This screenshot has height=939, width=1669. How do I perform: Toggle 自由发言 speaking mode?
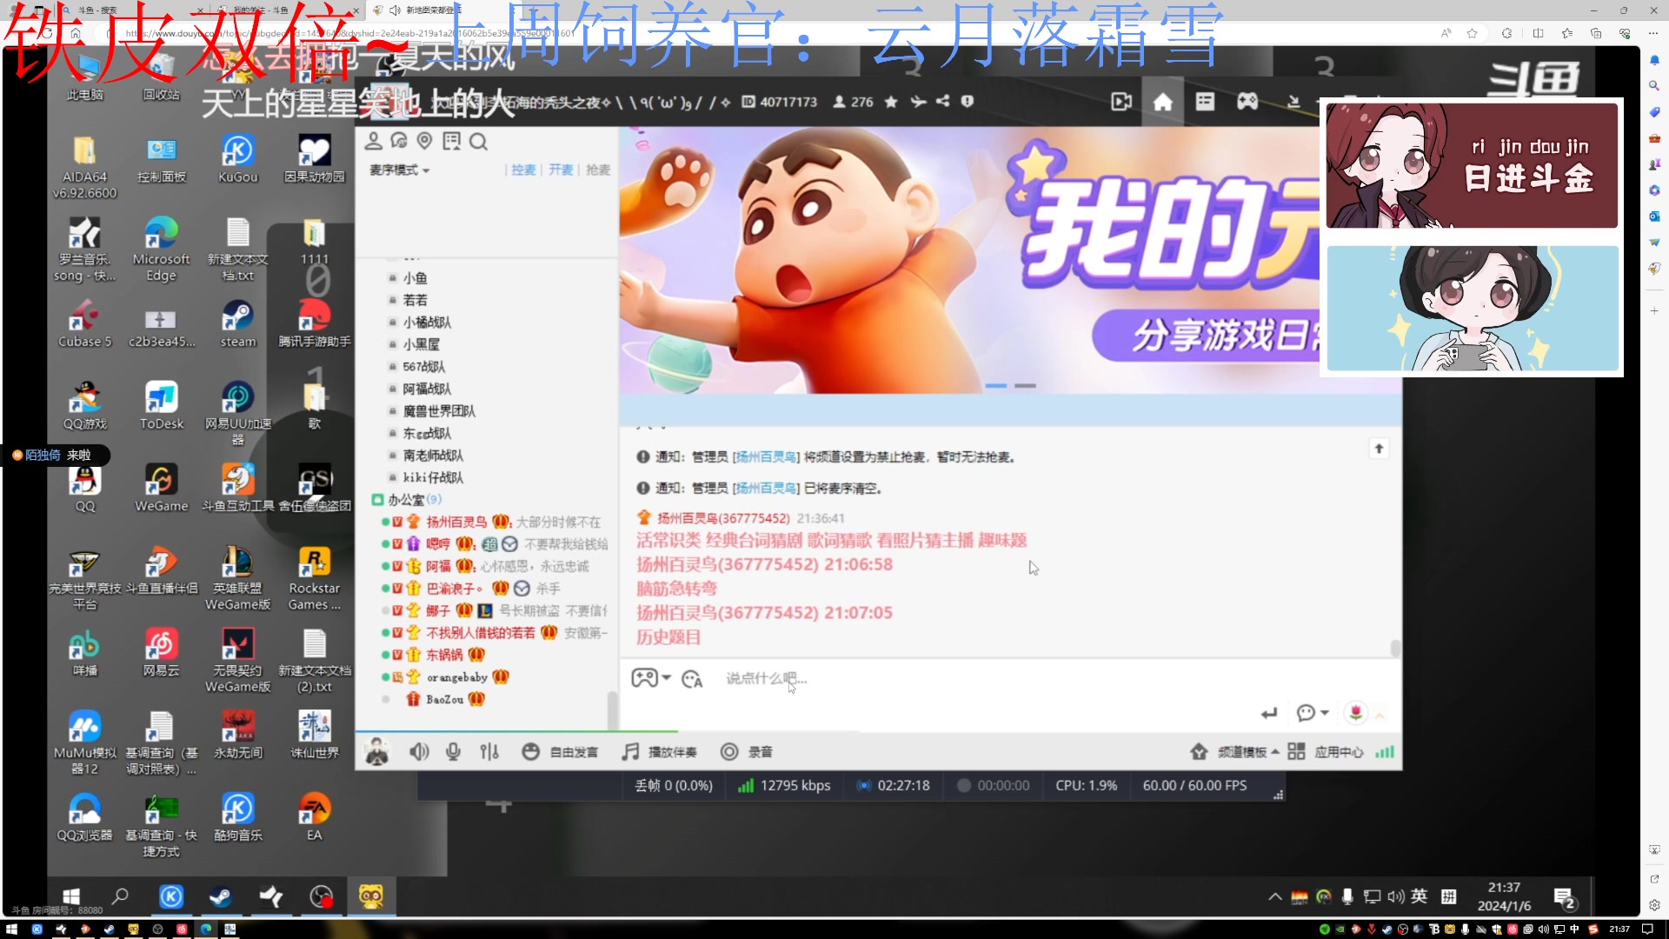pyautogui.click(x=561, y=751)
